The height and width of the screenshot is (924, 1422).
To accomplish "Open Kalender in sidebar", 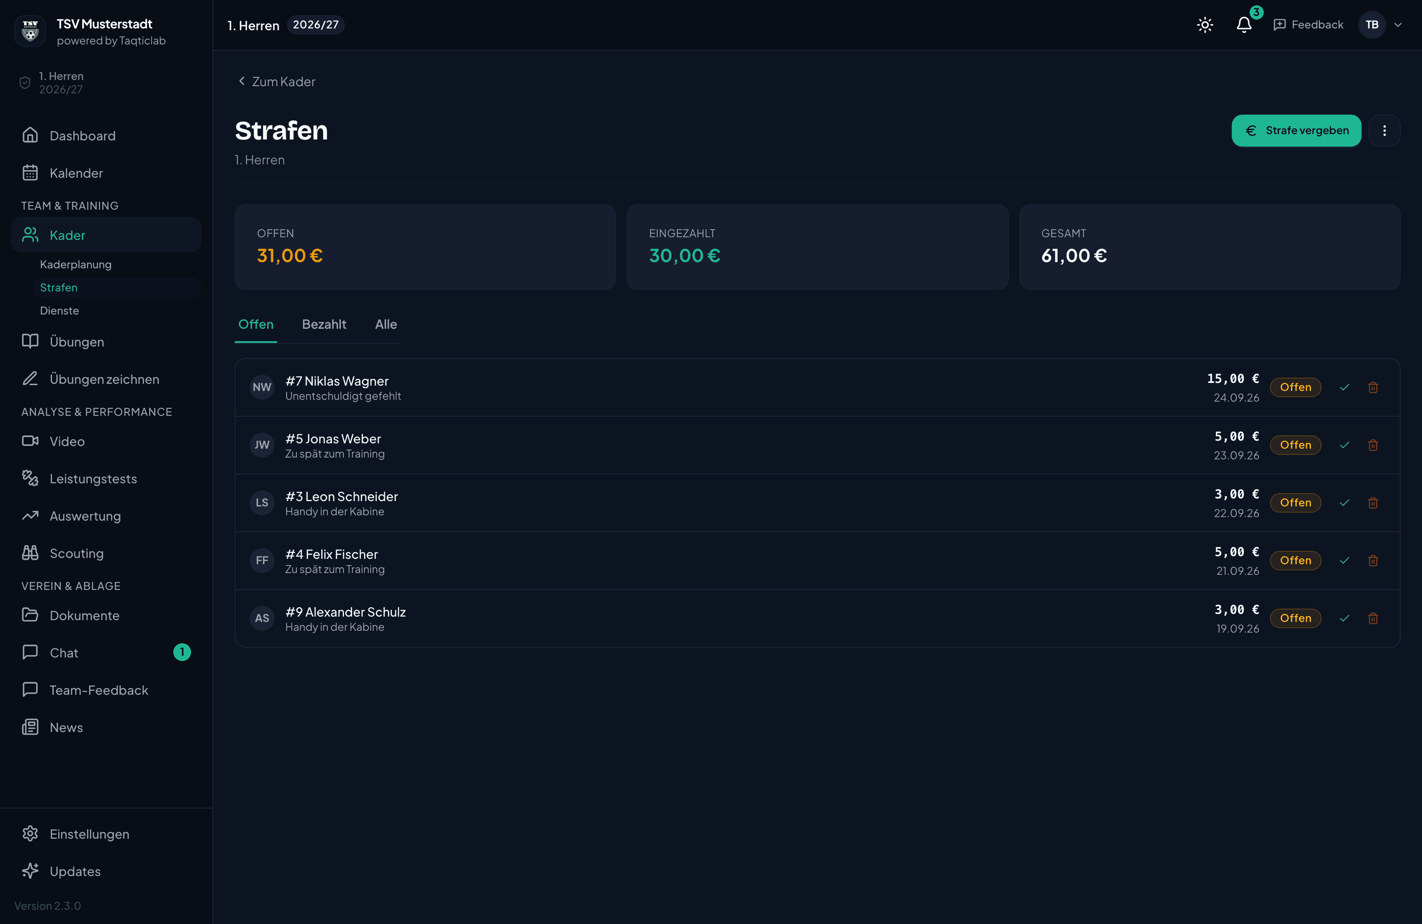I will [x=106, y=173].
